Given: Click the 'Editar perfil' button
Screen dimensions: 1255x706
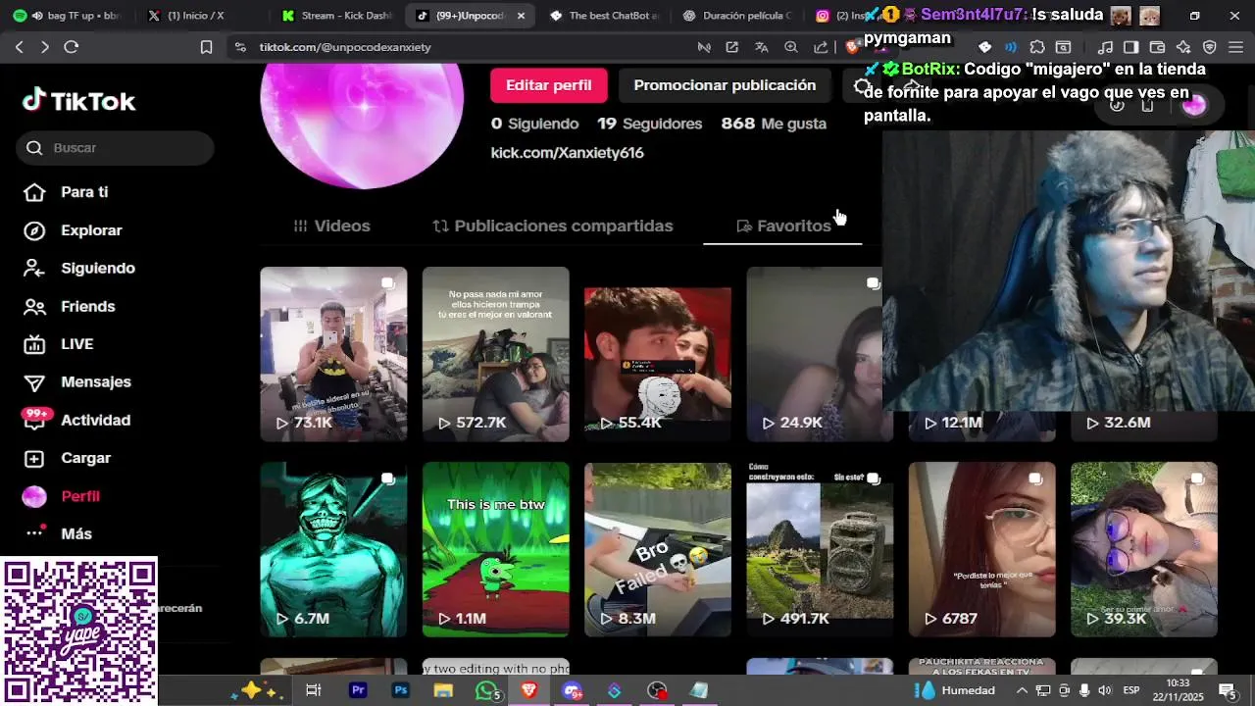Looking at the screenshot, I should 548,85.
